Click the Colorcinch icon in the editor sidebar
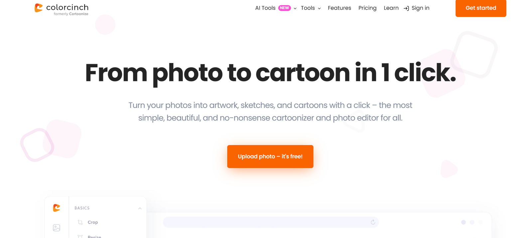 point(57,208)
